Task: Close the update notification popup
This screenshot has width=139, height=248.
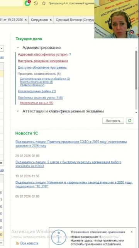Action: tap(132, 232)
